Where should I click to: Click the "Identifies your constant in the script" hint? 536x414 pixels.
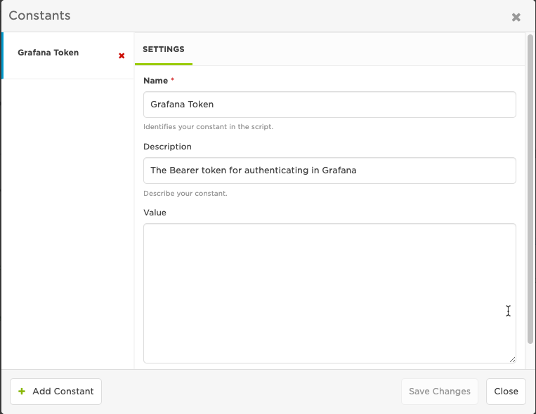point(208,127)
